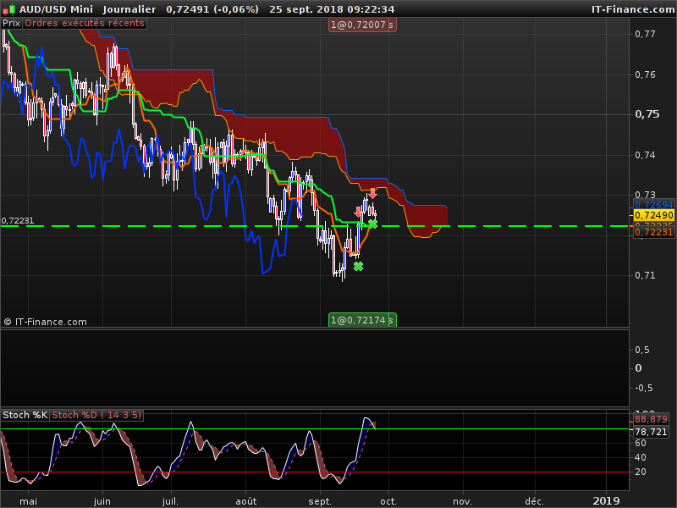Screen dimensions: 677x508
Task: Click the -0,5 label in the middle panel
Action: tap(644, 388)
